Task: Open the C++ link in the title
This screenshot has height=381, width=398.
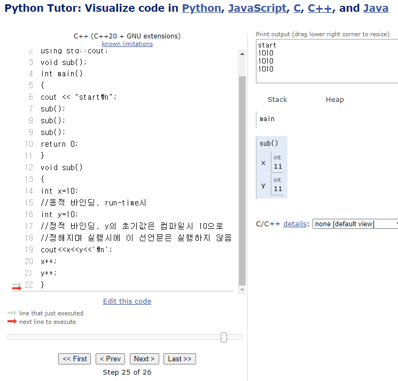Action: point(320,8)
